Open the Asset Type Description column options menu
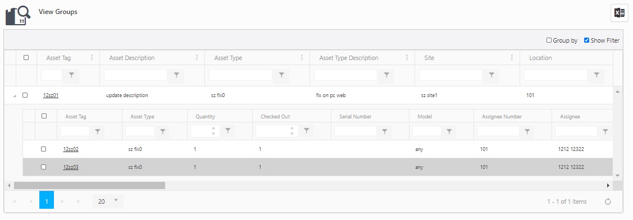The width and height of the screenshot is (633, 220). coord(407,58)
